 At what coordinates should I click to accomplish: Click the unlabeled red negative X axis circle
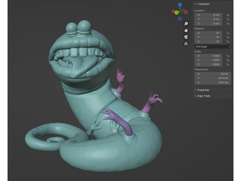186,12
